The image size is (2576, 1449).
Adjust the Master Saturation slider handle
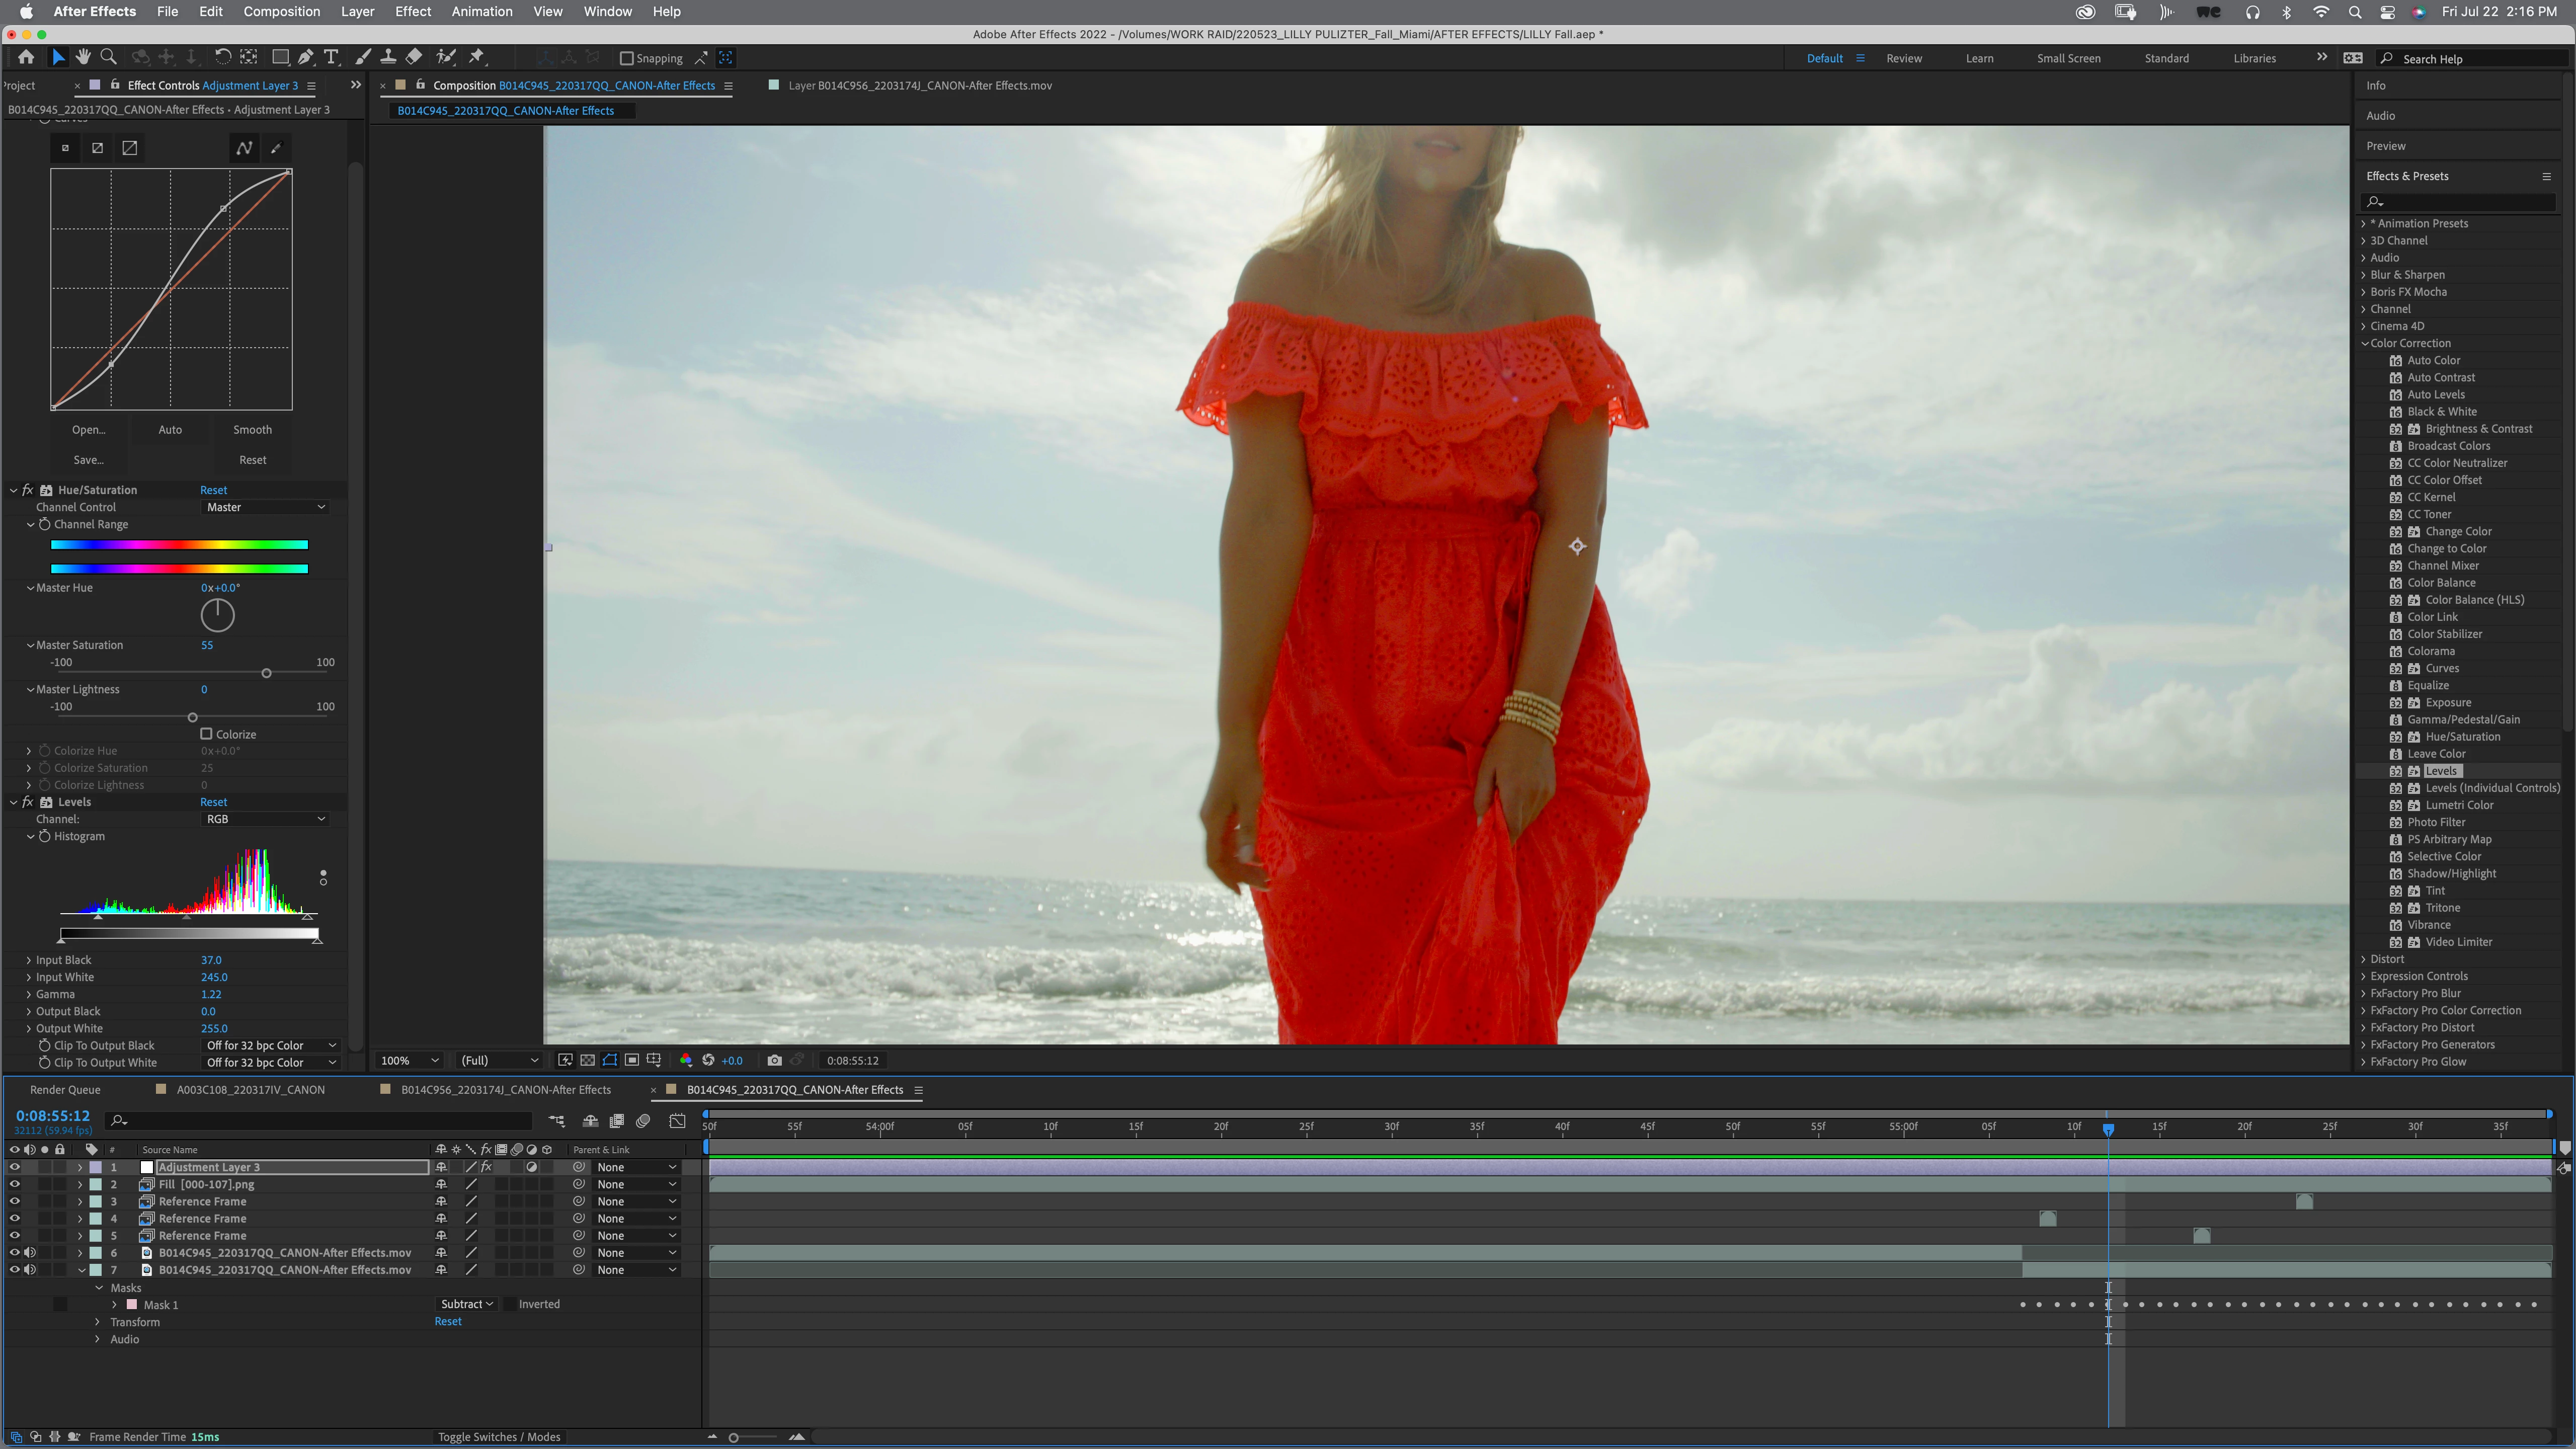pyautogui.click(x=266, y=673)
